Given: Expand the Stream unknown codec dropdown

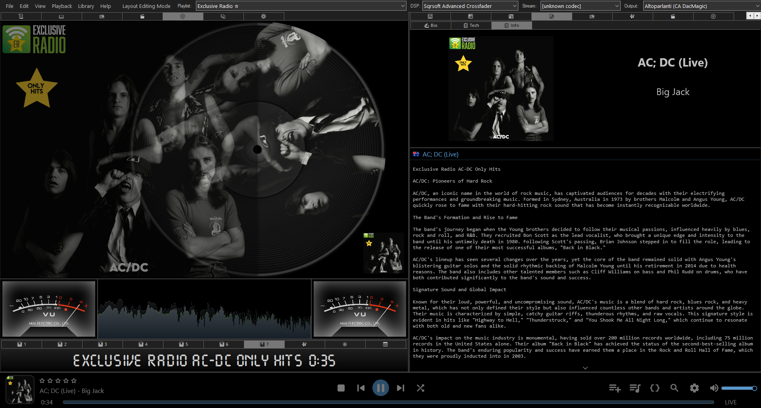Looking at the screenshot, I should click(581, 6).
